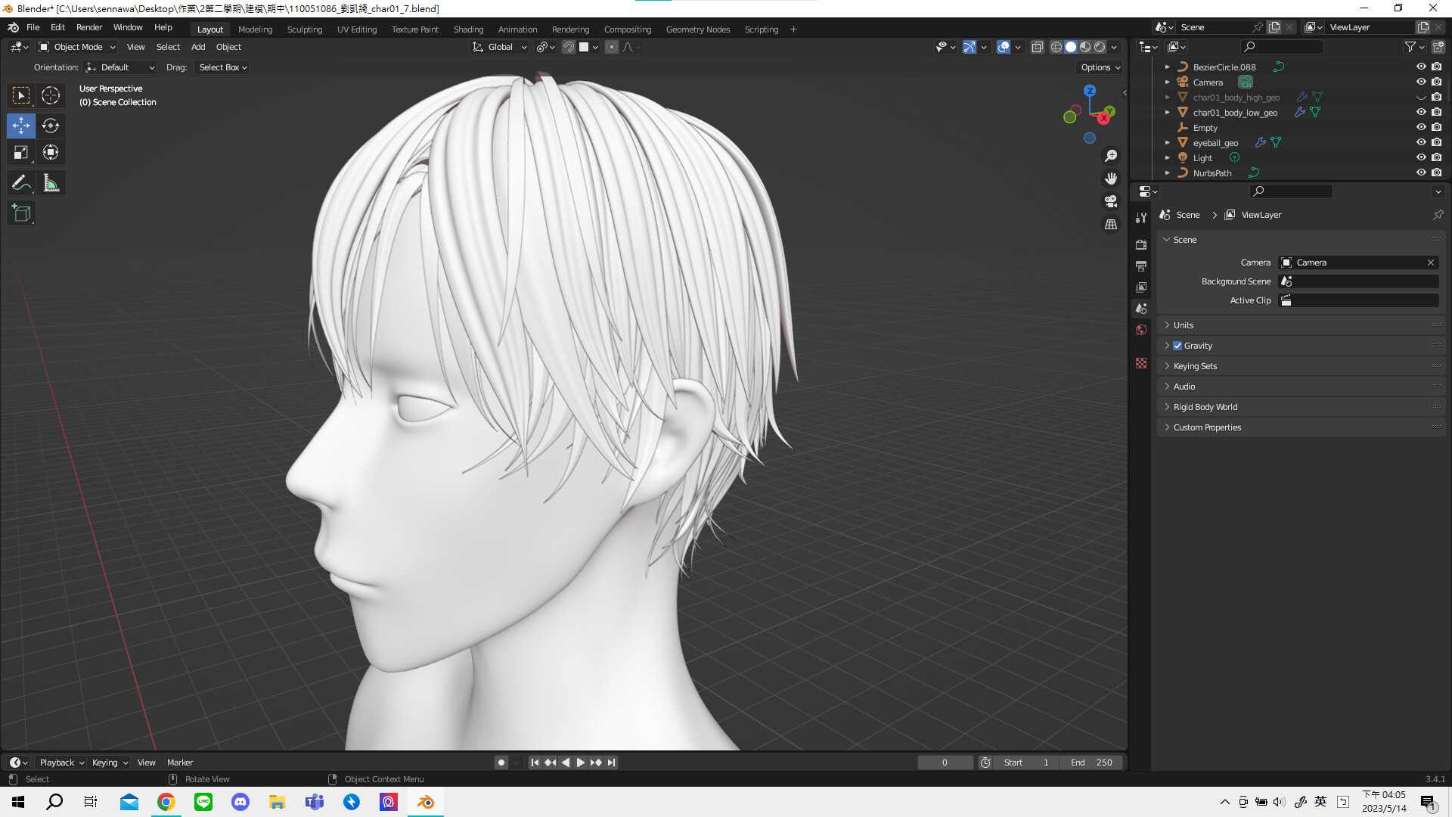Activate the Measure tool
The height and width of the screenshot is (817, 1452).
(51, 182)
